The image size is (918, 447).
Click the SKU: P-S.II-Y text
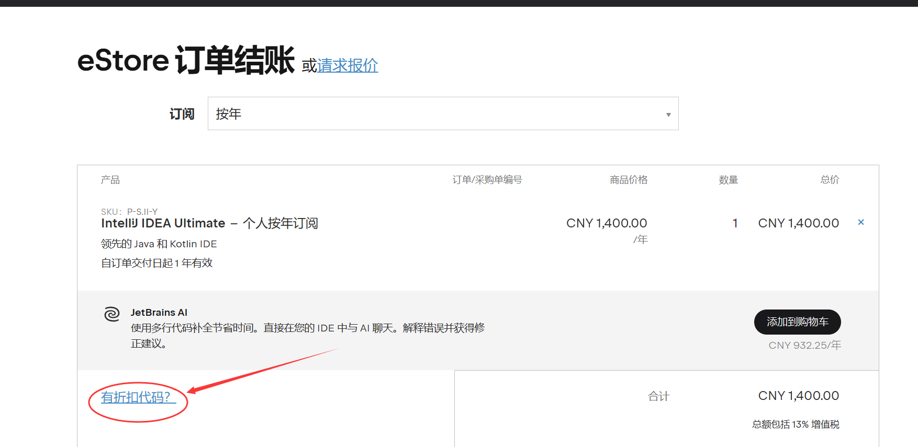(129, 212)
